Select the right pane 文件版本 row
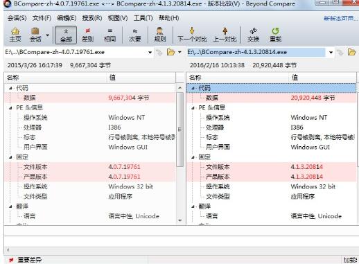This screenshot has height=264, width=359. (x=272, y=167)
